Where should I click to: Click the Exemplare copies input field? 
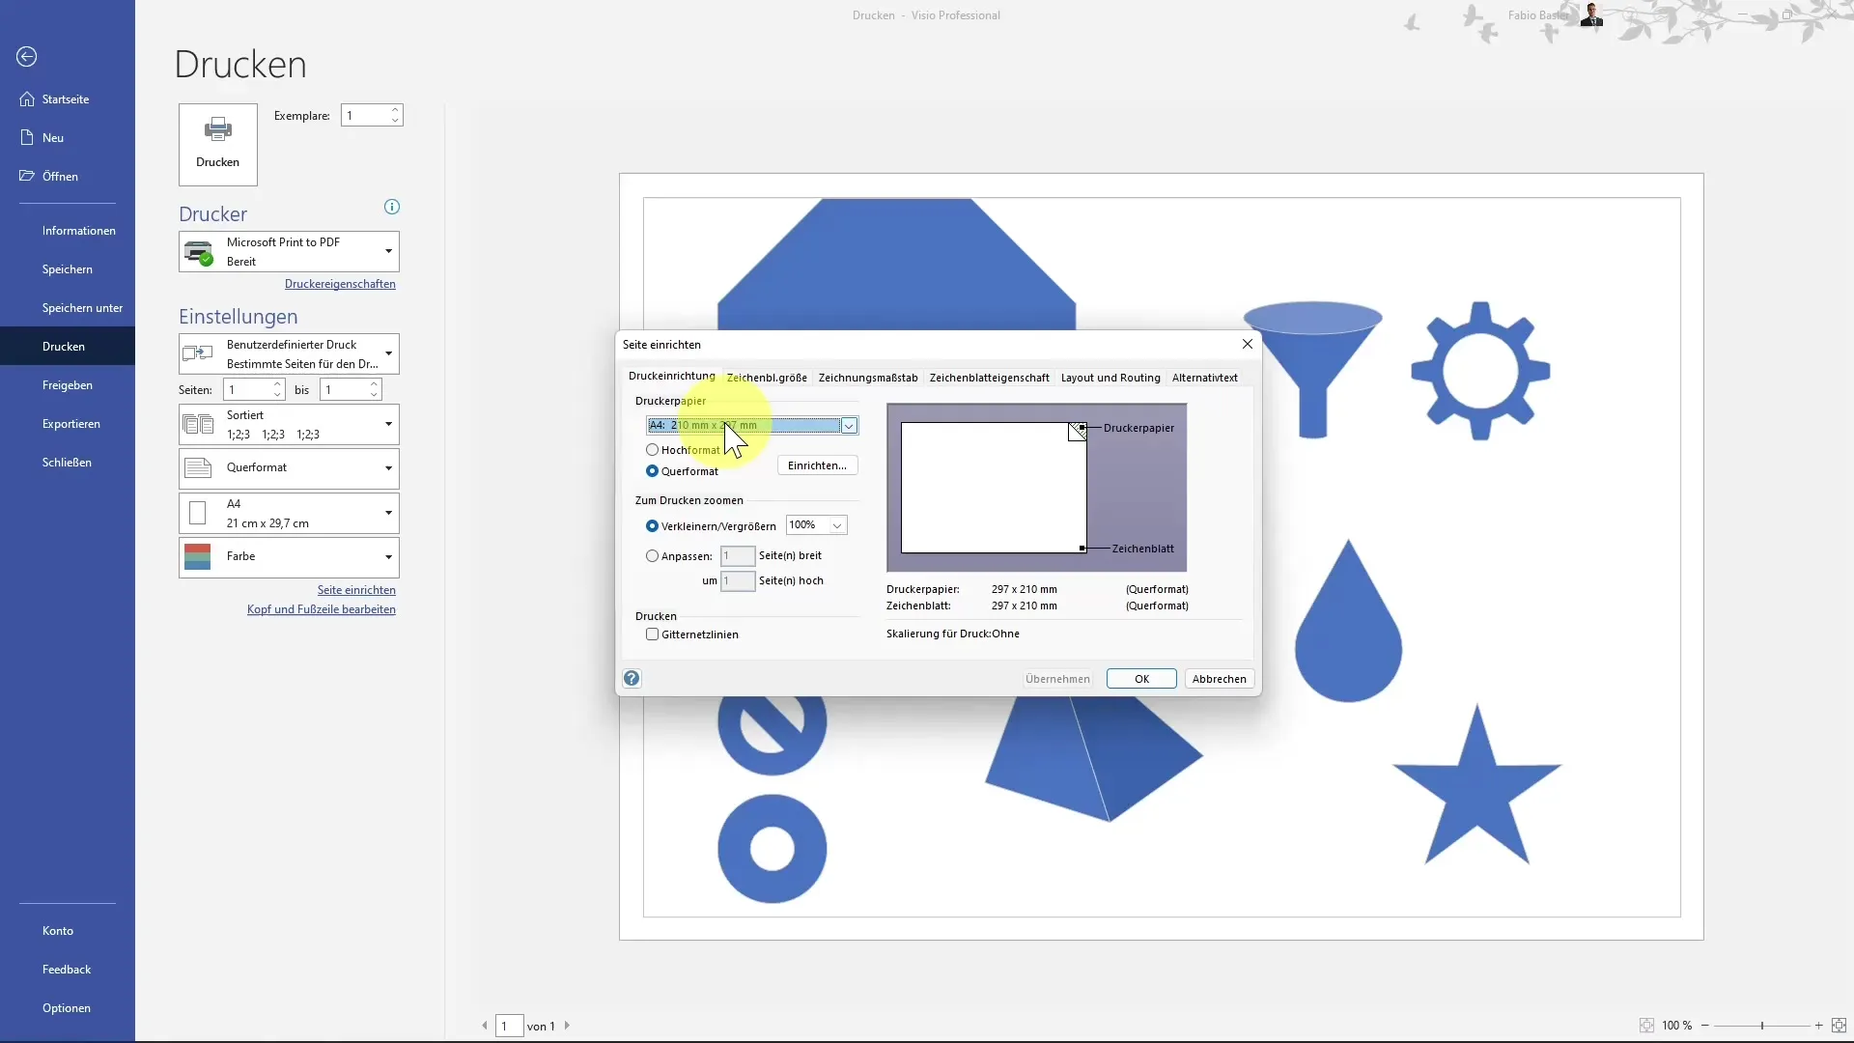(x=366, y=116)
